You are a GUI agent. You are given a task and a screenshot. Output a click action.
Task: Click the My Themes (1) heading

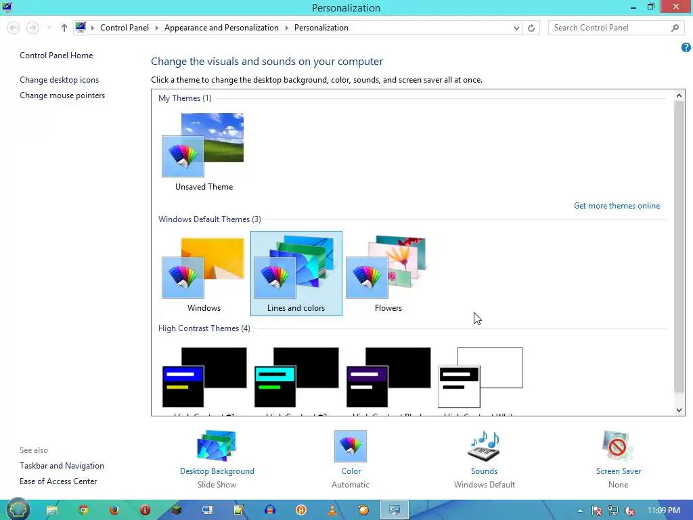point(185,97)
